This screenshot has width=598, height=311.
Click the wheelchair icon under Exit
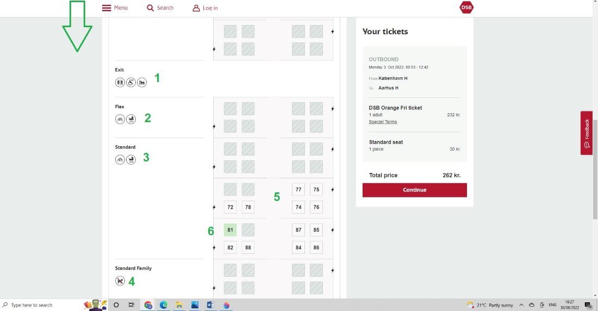click(x=131, y=82)
